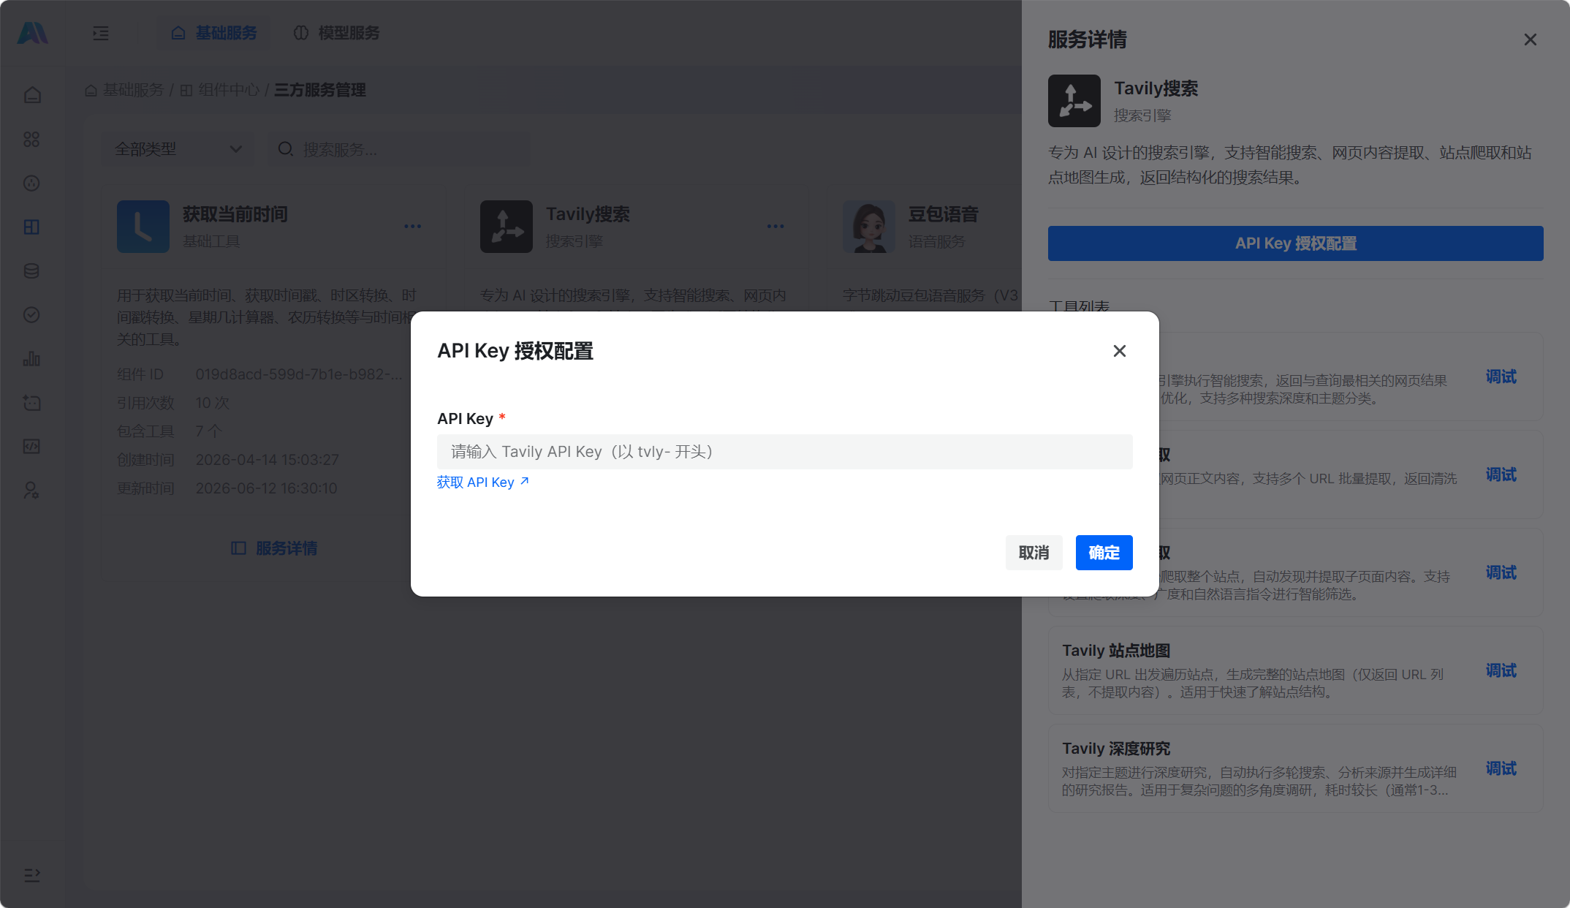Select the Tavily 站点地图 tool title
The height and width of the screenshot is (908, 1570).
click(1116, 651)
